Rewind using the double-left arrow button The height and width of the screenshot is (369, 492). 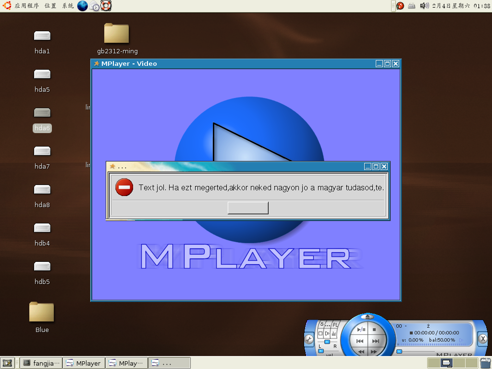tap(361, 352)
